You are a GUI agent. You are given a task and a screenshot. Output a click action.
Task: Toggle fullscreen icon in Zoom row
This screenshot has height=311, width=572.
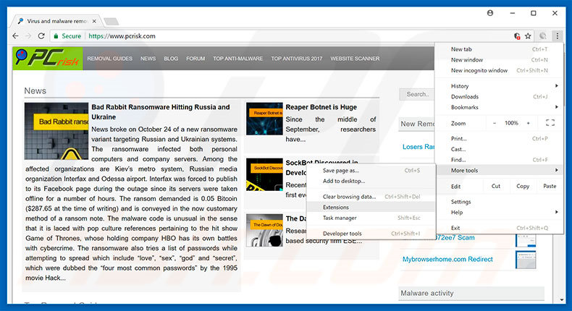click(x=550, y=123)
